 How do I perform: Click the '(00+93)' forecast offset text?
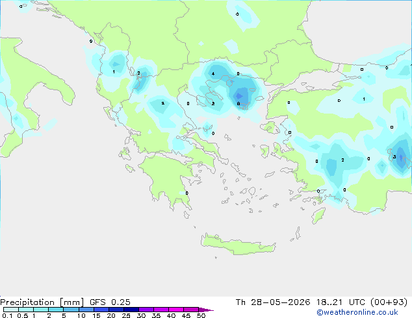[389, 302]
